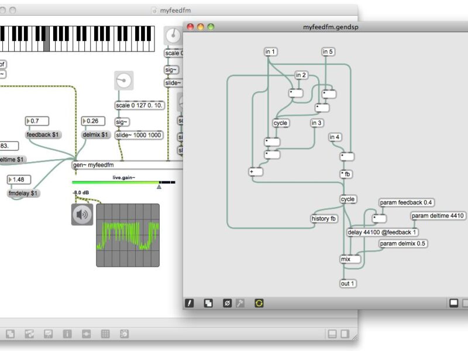The width and height of the screenshot is (468, 351).
Task: Click the triangle on 0.26 number box
Action: [x=86, y=121]
